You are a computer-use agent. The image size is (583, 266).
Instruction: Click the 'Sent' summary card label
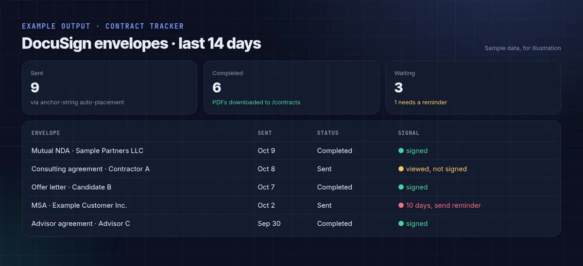(37, 73)
